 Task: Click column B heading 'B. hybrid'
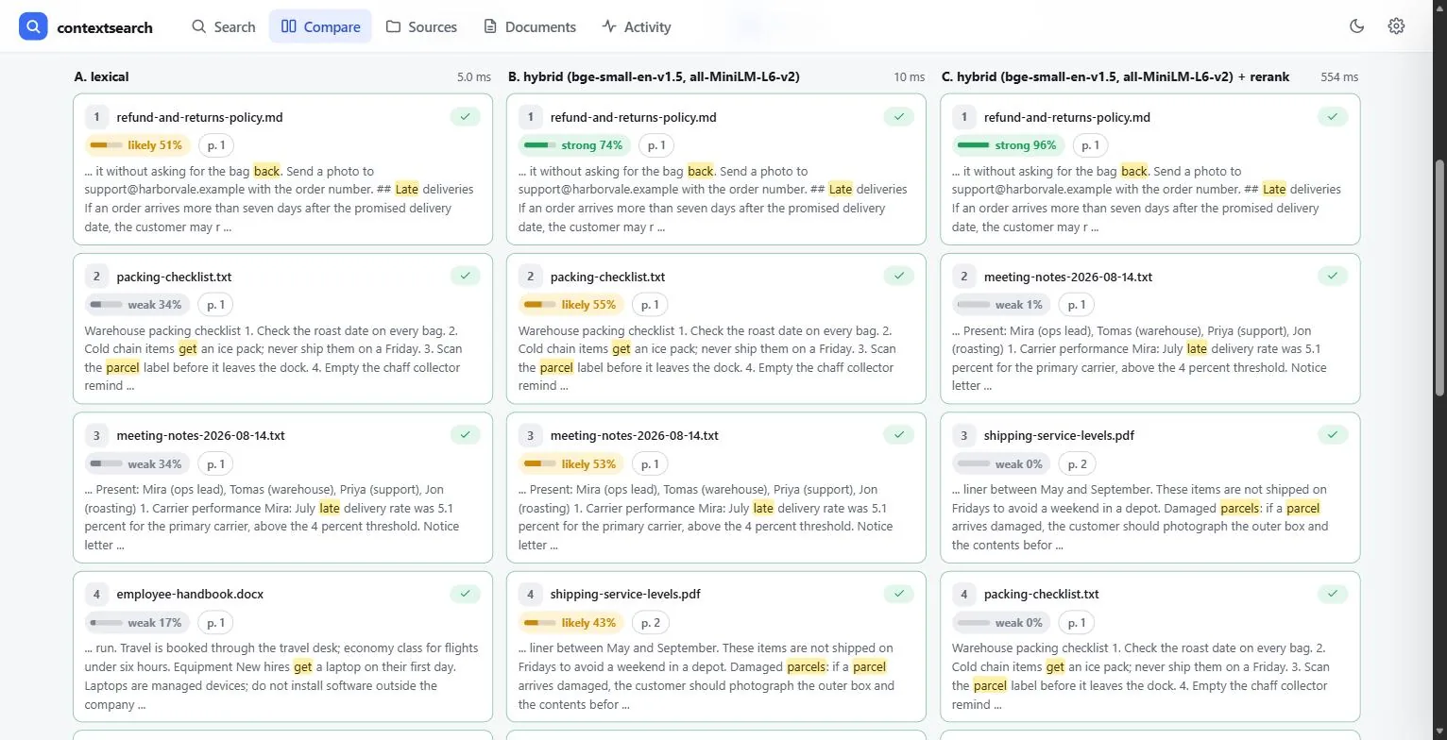(x=654, y=76)
